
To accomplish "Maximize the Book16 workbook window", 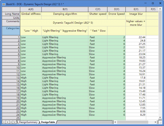I will (153, 3).
